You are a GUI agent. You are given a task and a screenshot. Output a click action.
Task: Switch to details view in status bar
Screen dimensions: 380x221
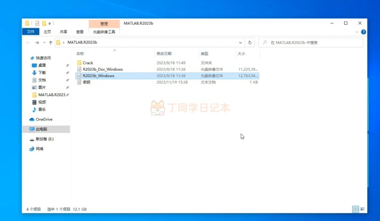tap(356, 209)
